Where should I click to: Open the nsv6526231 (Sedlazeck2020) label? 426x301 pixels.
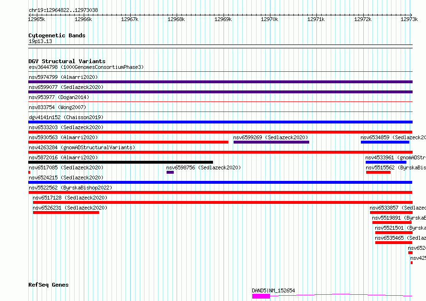tap(70, 208)
